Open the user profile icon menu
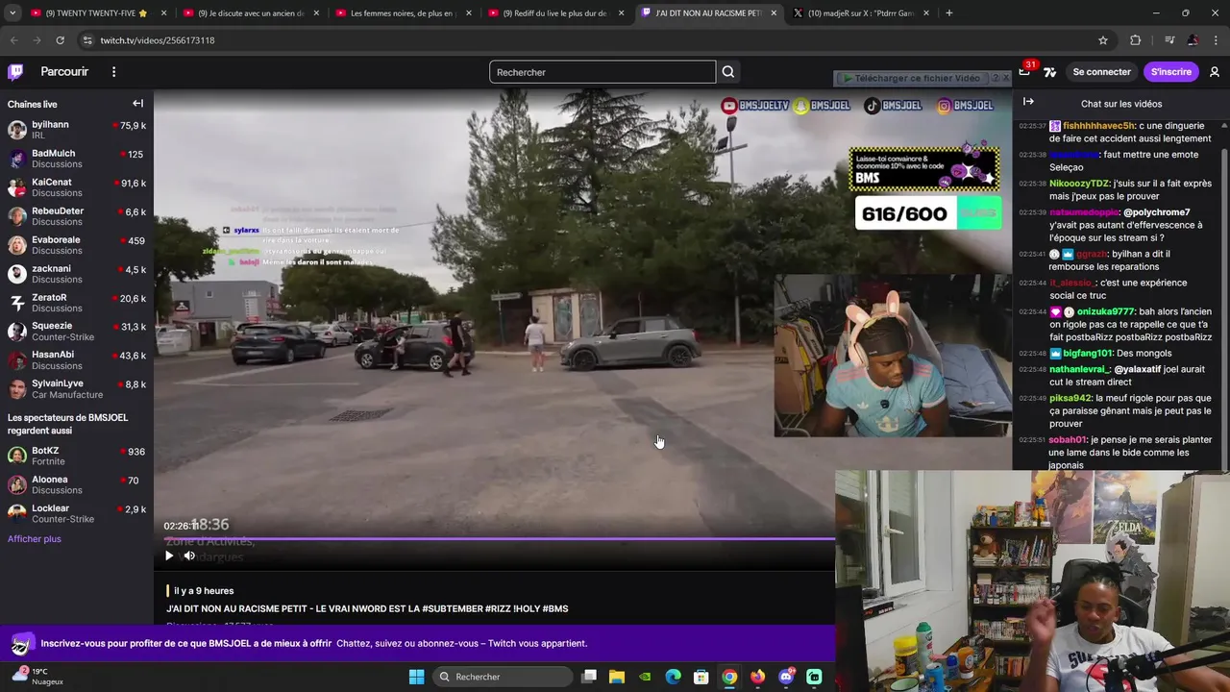Viewport: 1230px width, 692px height. click(x=1215, y=72)
